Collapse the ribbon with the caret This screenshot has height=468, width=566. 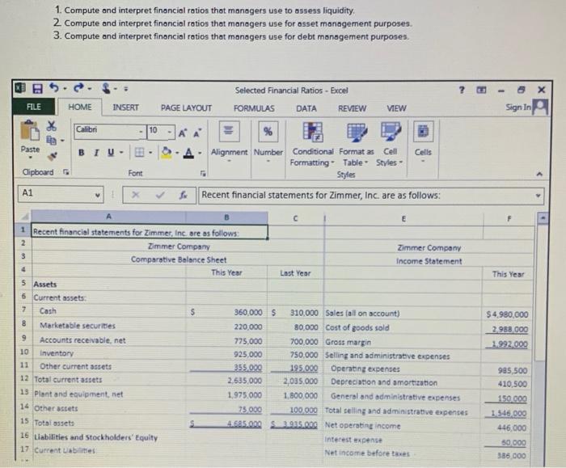coord(539,175)
